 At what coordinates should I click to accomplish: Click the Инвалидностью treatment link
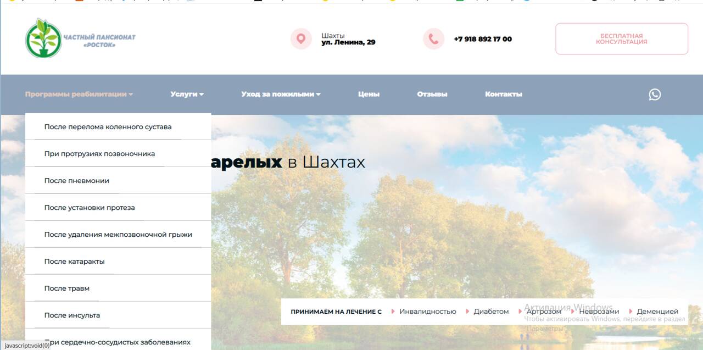pos(427,312)
